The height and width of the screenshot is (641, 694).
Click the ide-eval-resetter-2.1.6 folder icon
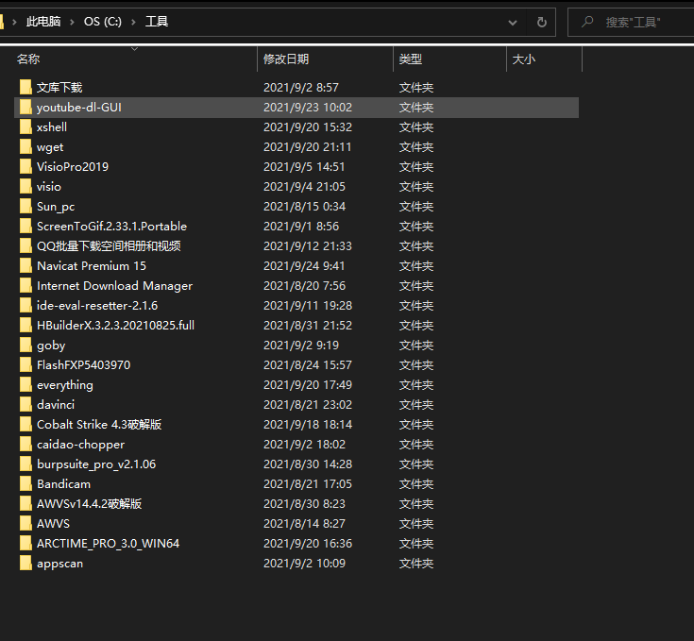pos(25,305)
